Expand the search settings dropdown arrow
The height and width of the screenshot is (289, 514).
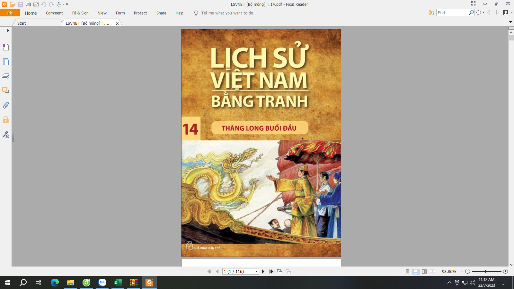click(x=483, y=13)
